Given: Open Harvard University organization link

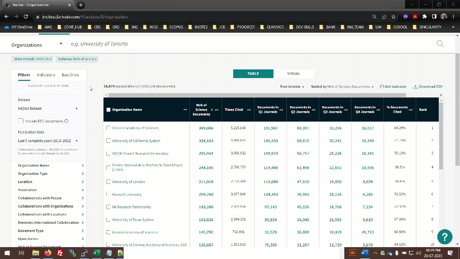Looking at the screenshot, I should (127, 194).
